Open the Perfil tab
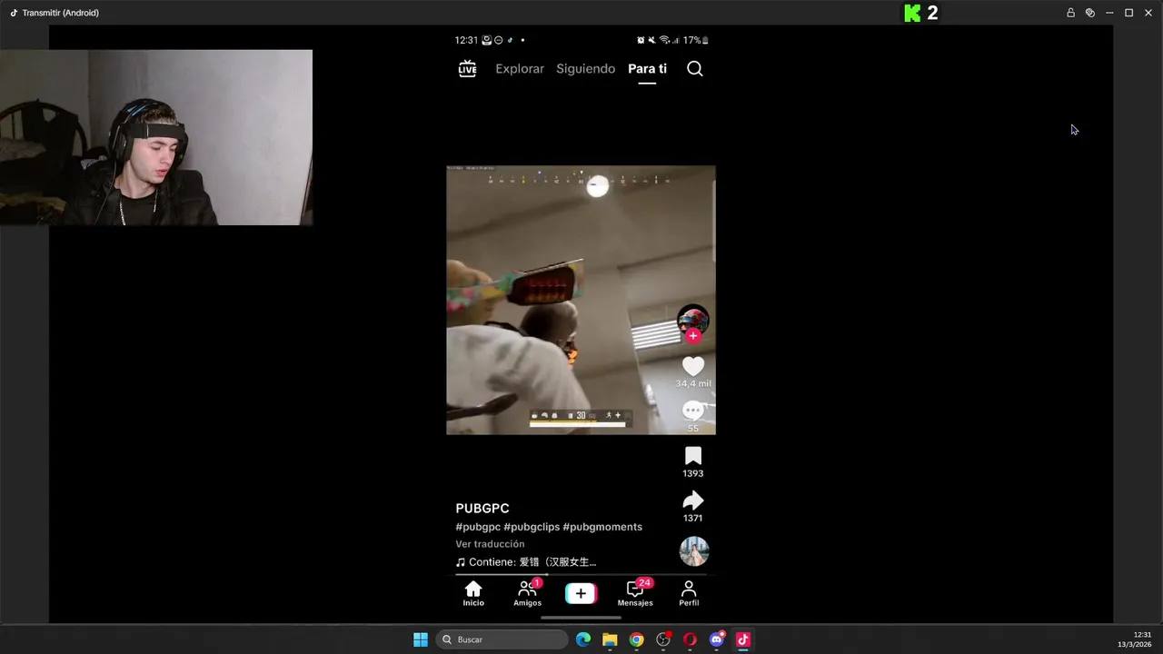The width and height of the screenshot is (1163, 654). (x=689, y=594)
